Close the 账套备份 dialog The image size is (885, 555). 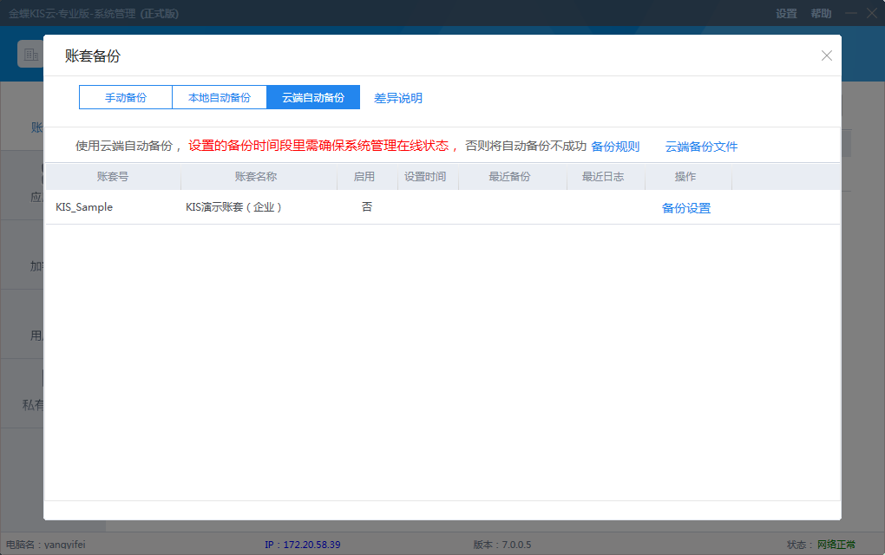[x=826, y=55]
